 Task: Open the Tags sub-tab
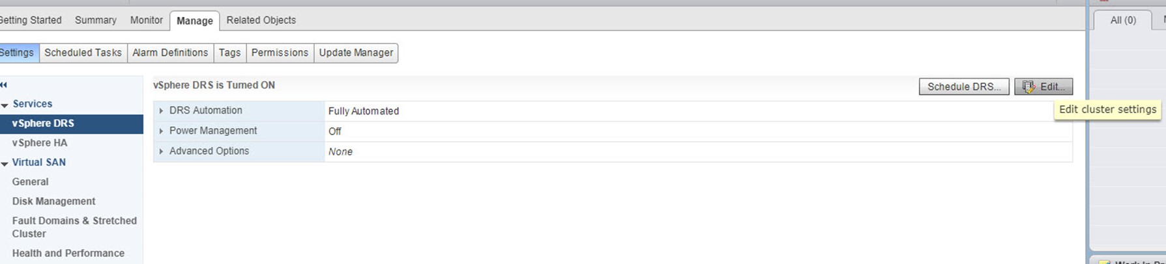[x=229, y=53]
